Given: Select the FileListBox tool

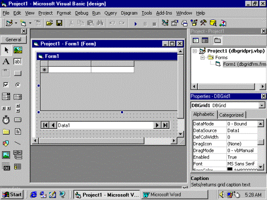Looking at the screenshot, I should 18,132.
